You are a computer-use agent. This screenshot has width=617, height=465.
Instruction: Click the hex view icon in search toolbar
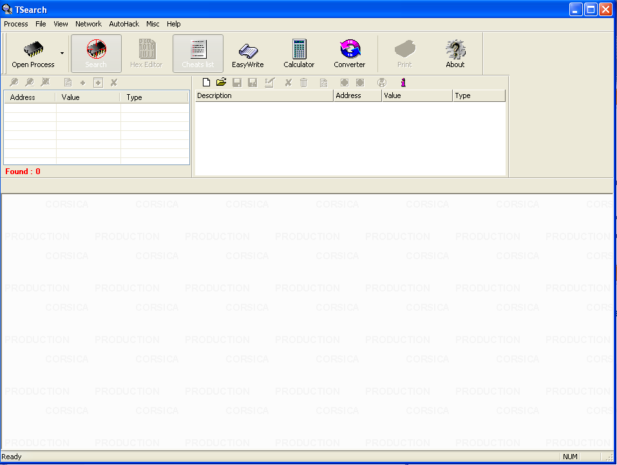68,83
